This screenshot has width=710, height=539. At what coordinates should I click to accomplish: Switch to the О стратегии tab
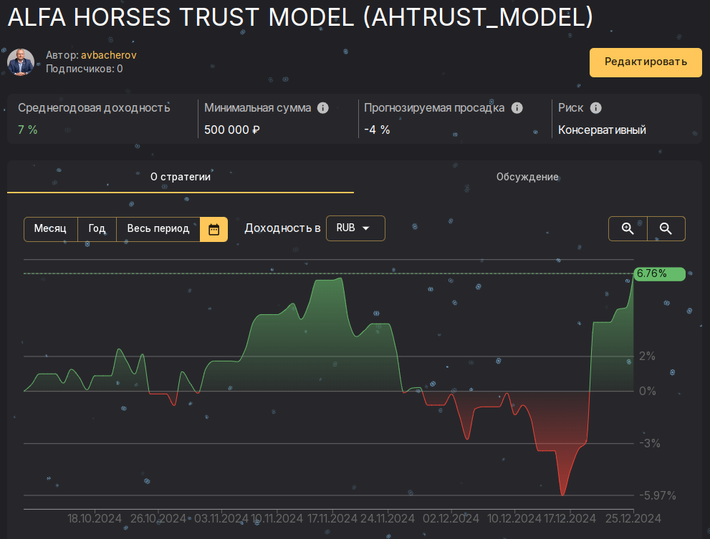[181, 177]
